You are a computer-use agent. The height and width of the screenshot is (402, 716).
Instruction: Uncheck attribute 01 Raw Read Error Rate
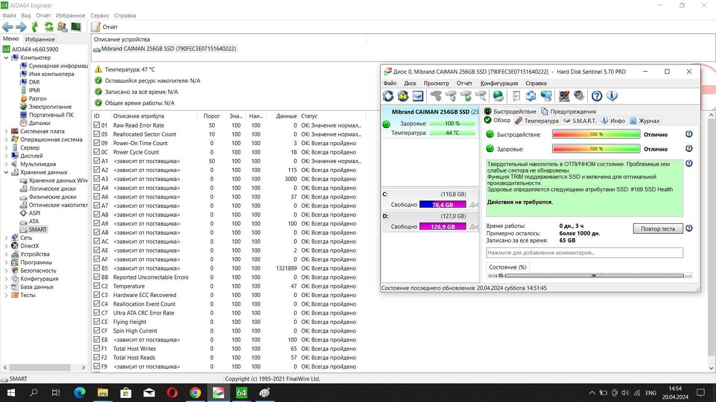coord(97,125)
